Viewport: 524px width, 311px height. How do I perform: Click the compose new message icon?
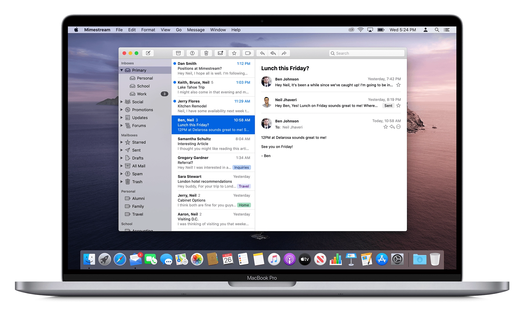(x=148, y=53)
